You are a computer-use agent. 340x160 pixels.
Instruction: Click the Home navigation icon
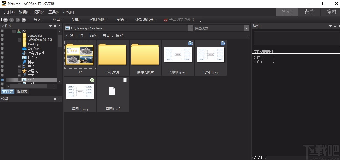pos(6,20)
